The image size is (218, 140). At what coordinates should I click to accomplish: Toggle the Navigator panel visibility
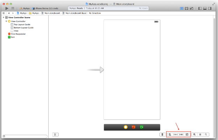(199, 8)
